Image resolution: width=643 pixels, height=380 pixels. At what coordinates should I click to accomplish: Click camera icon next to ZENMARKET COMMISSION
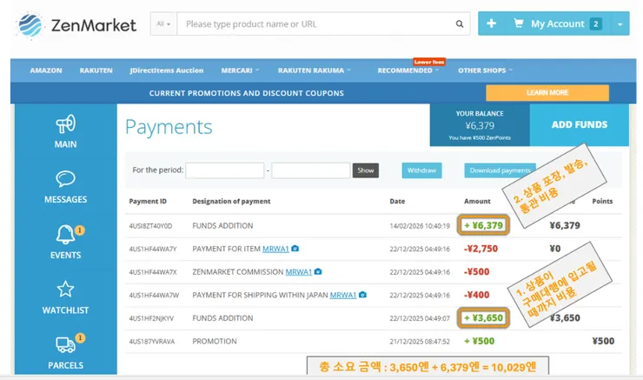(318, 271)
